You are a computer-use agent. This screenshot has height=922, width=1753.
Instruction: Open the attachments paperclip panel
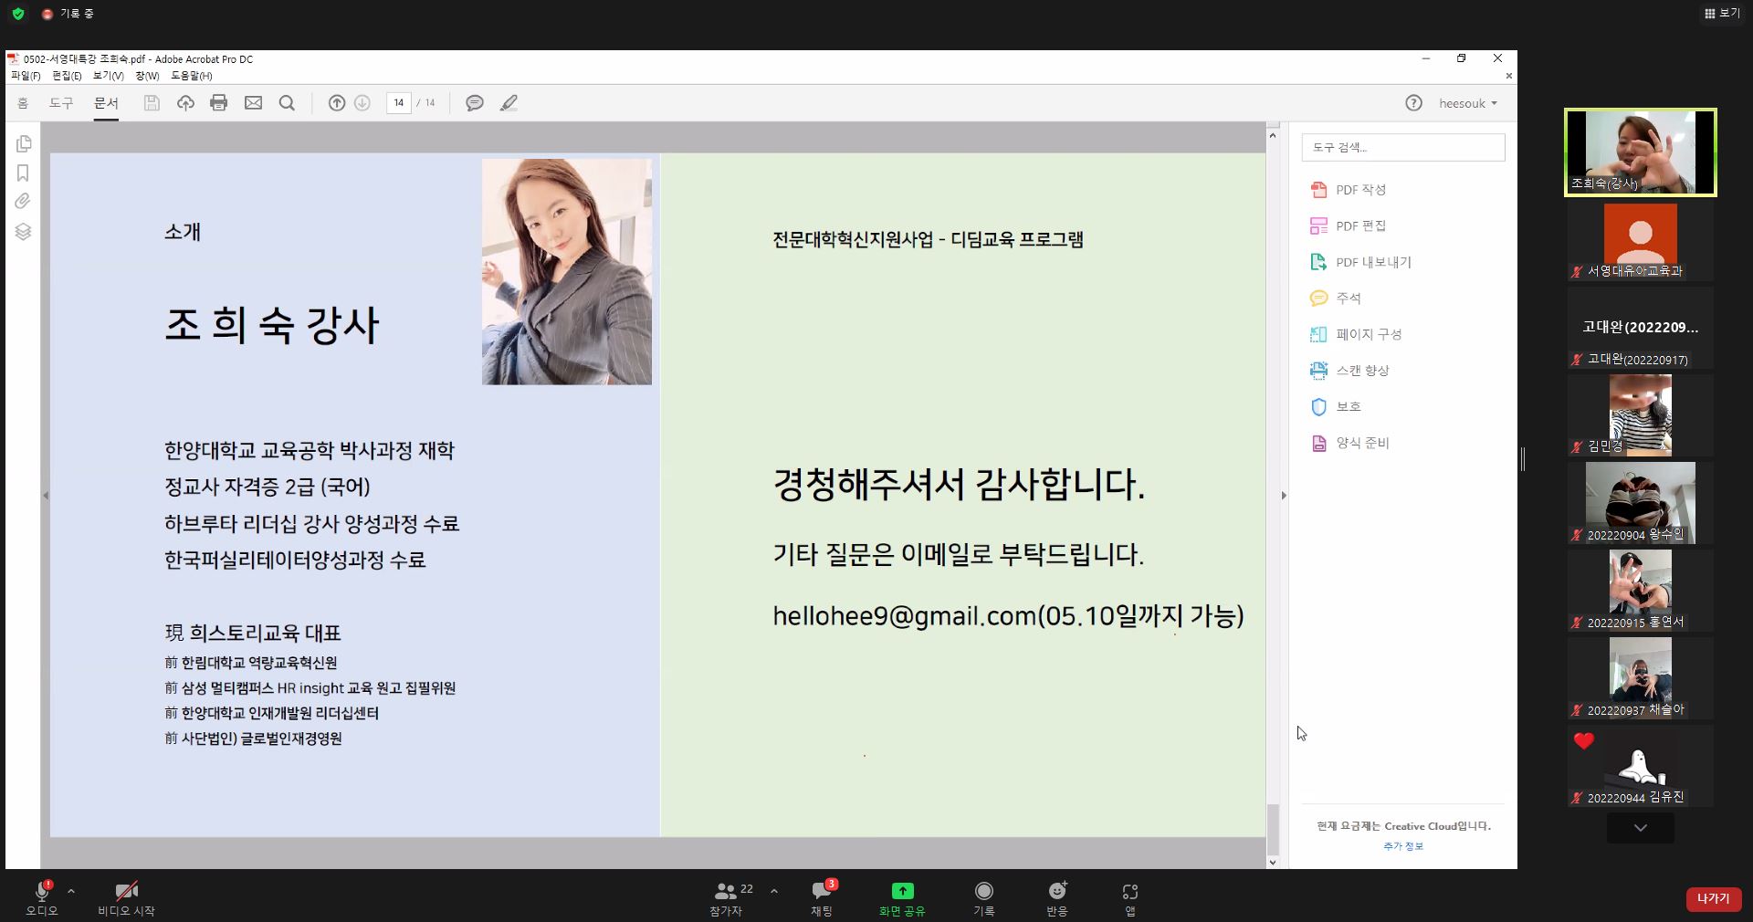(24, 202)
